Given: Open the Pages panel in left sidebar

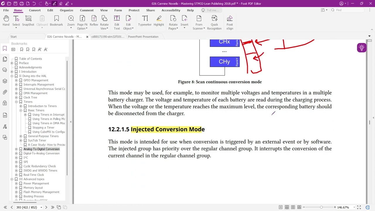Looking at the screenshot, I should (x=5, y=59).
